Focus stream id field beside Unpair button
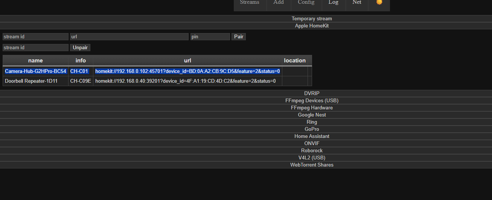Image resolution: width=492 pixels, height=200 pixels. point(35,48)
